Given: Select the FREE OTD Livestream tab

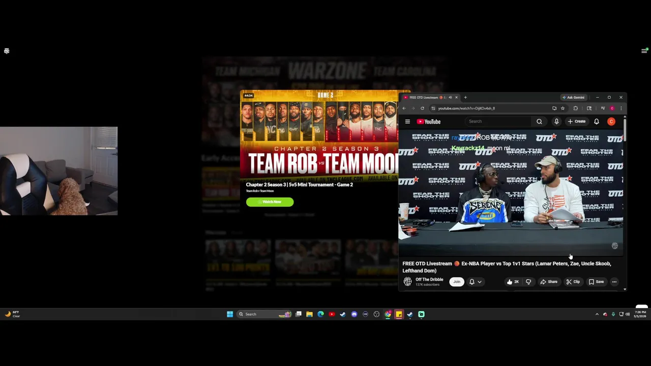Looking at the screenshot, I should (426, 97).
